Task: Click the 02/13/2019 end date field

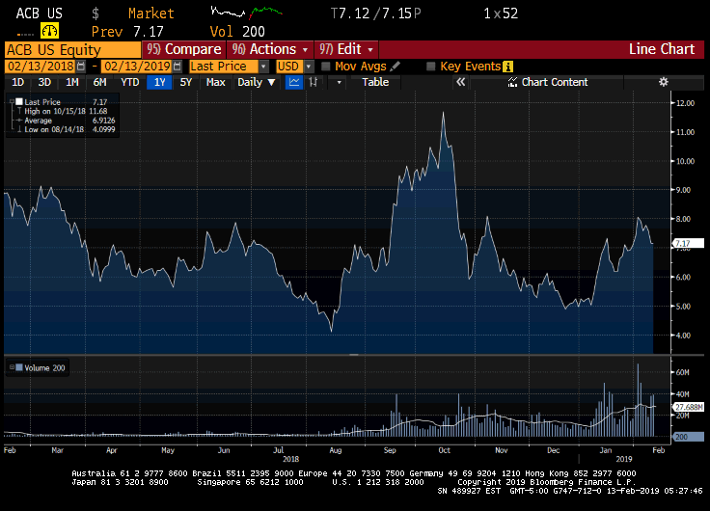Action: point(137,67)
